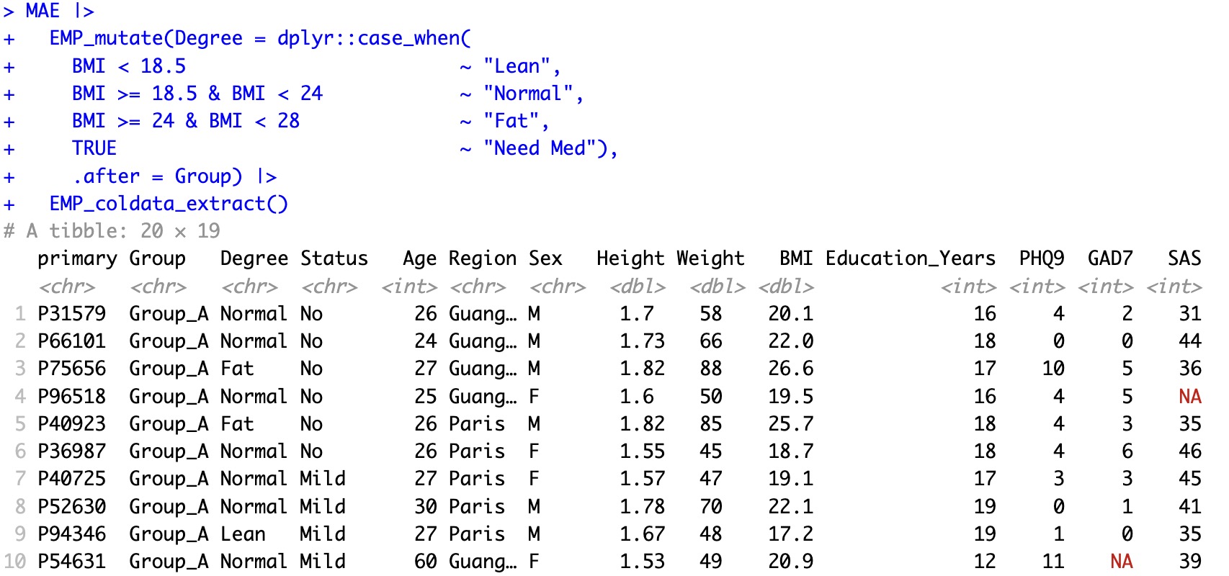Click the Height value 1.78
The width and height of the screenshot is (1229, 576).
coord(642,507)
